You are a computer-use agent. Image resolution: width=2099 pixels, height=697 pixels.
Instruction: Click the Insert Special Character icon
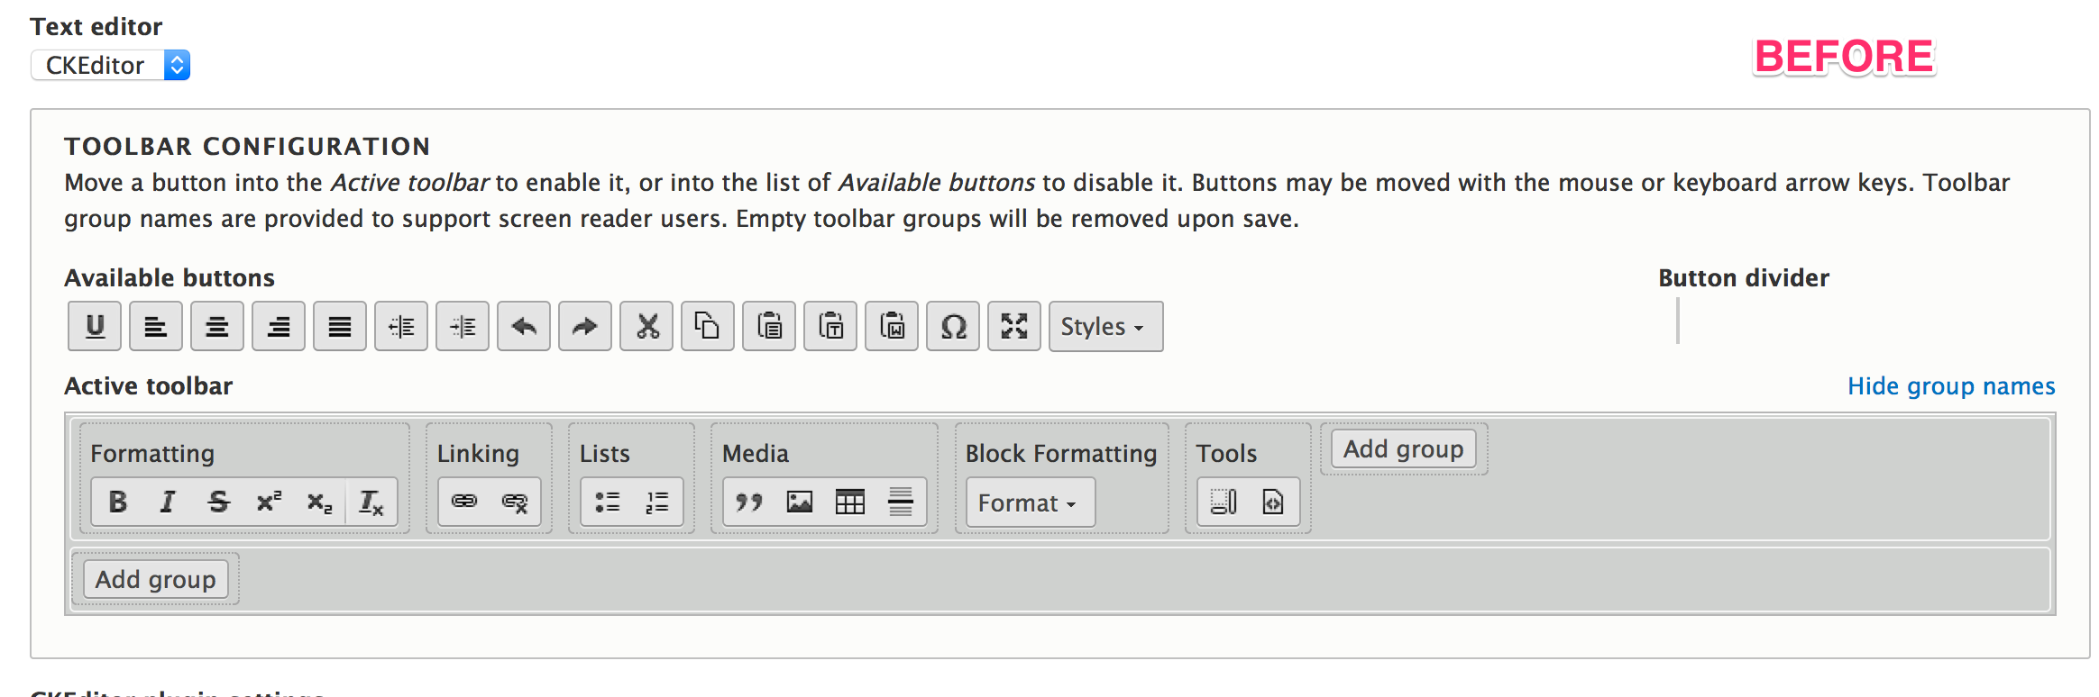coord(952,326)
